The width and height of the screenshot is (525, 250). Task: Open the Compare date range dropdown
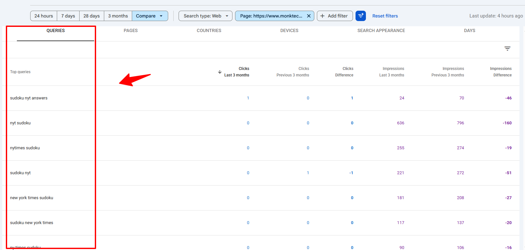pyautogui.click(x=150, y=16)
